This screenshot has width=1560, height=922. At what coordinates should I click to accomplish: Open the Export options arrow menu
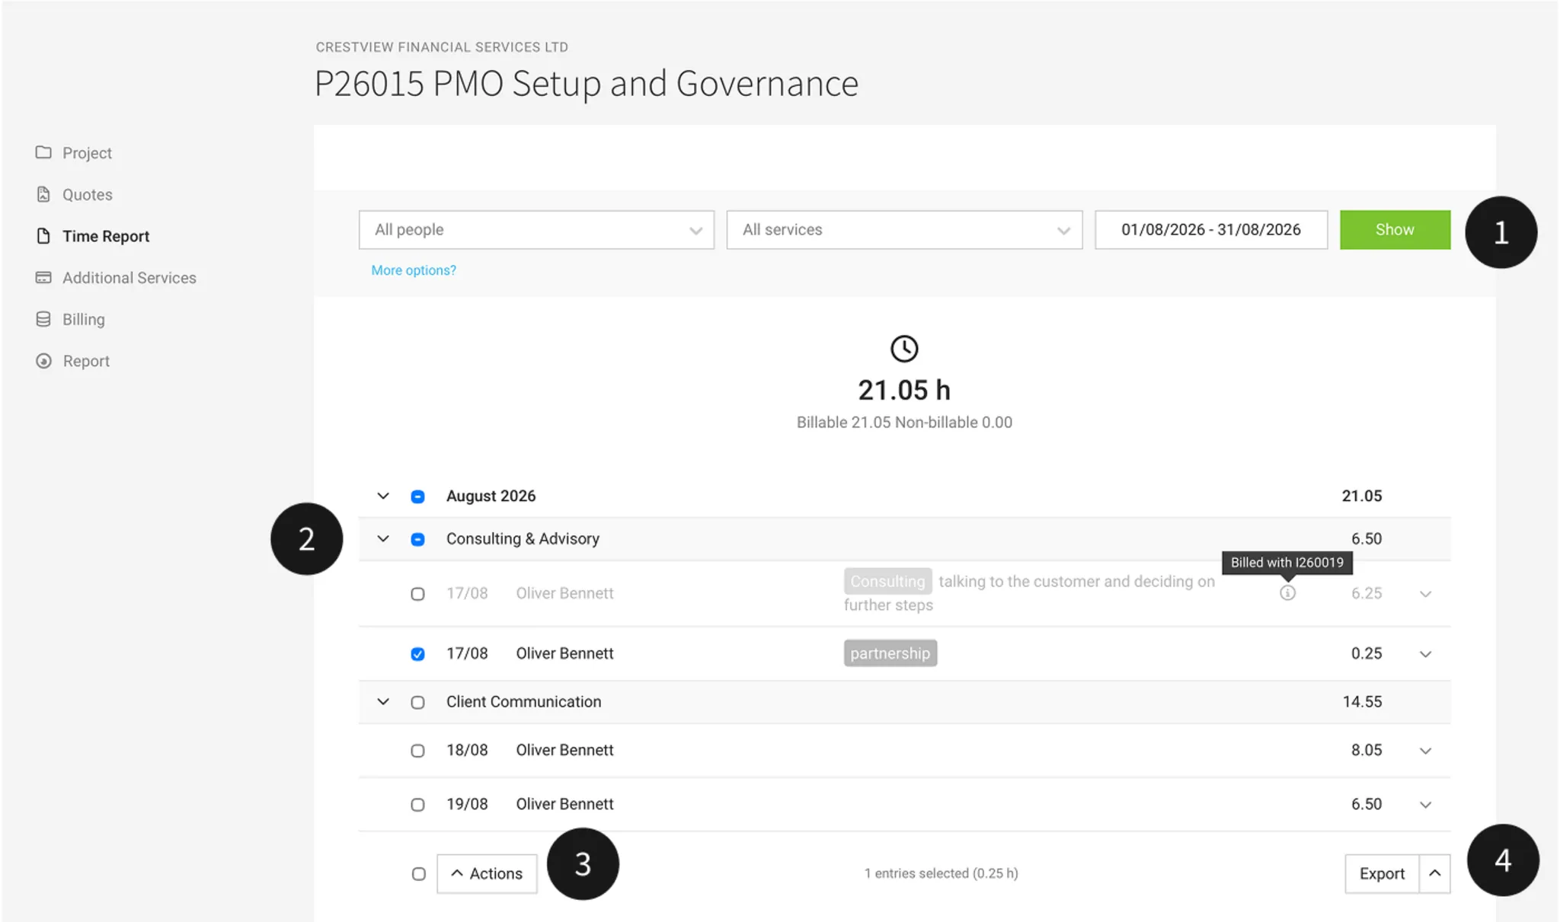[1434, 873]
